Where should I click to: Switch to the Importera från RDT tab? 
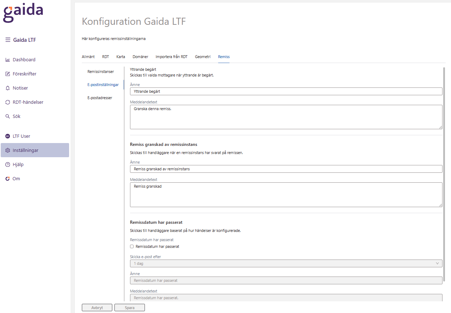point(171,57)
